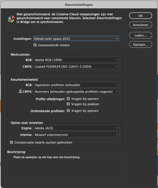Click the Kleurbeheerbeleid section heading
This screenshot has height=188, width=158.
tap(24, 80)
